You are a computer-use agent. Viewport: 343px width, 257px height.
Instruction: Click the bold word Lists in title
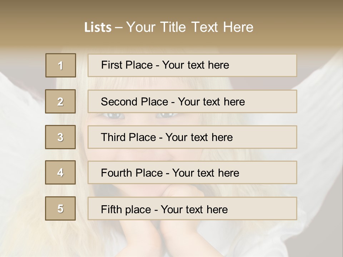98,27
